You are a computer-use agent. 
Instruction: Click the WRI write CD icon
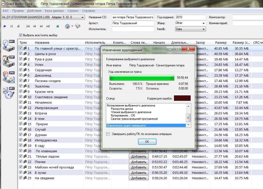[x=9, y=93]
